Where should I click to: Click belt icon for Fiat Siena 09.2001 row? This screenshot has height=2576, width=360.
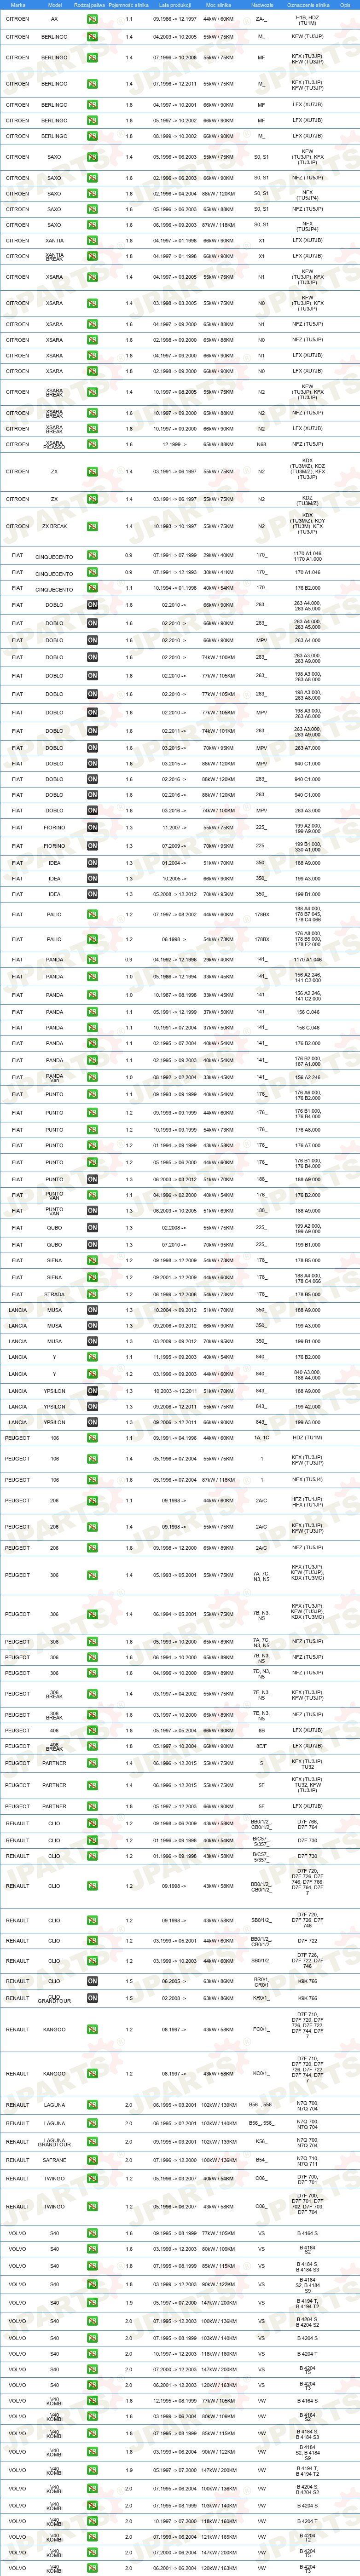[92, 1277]
